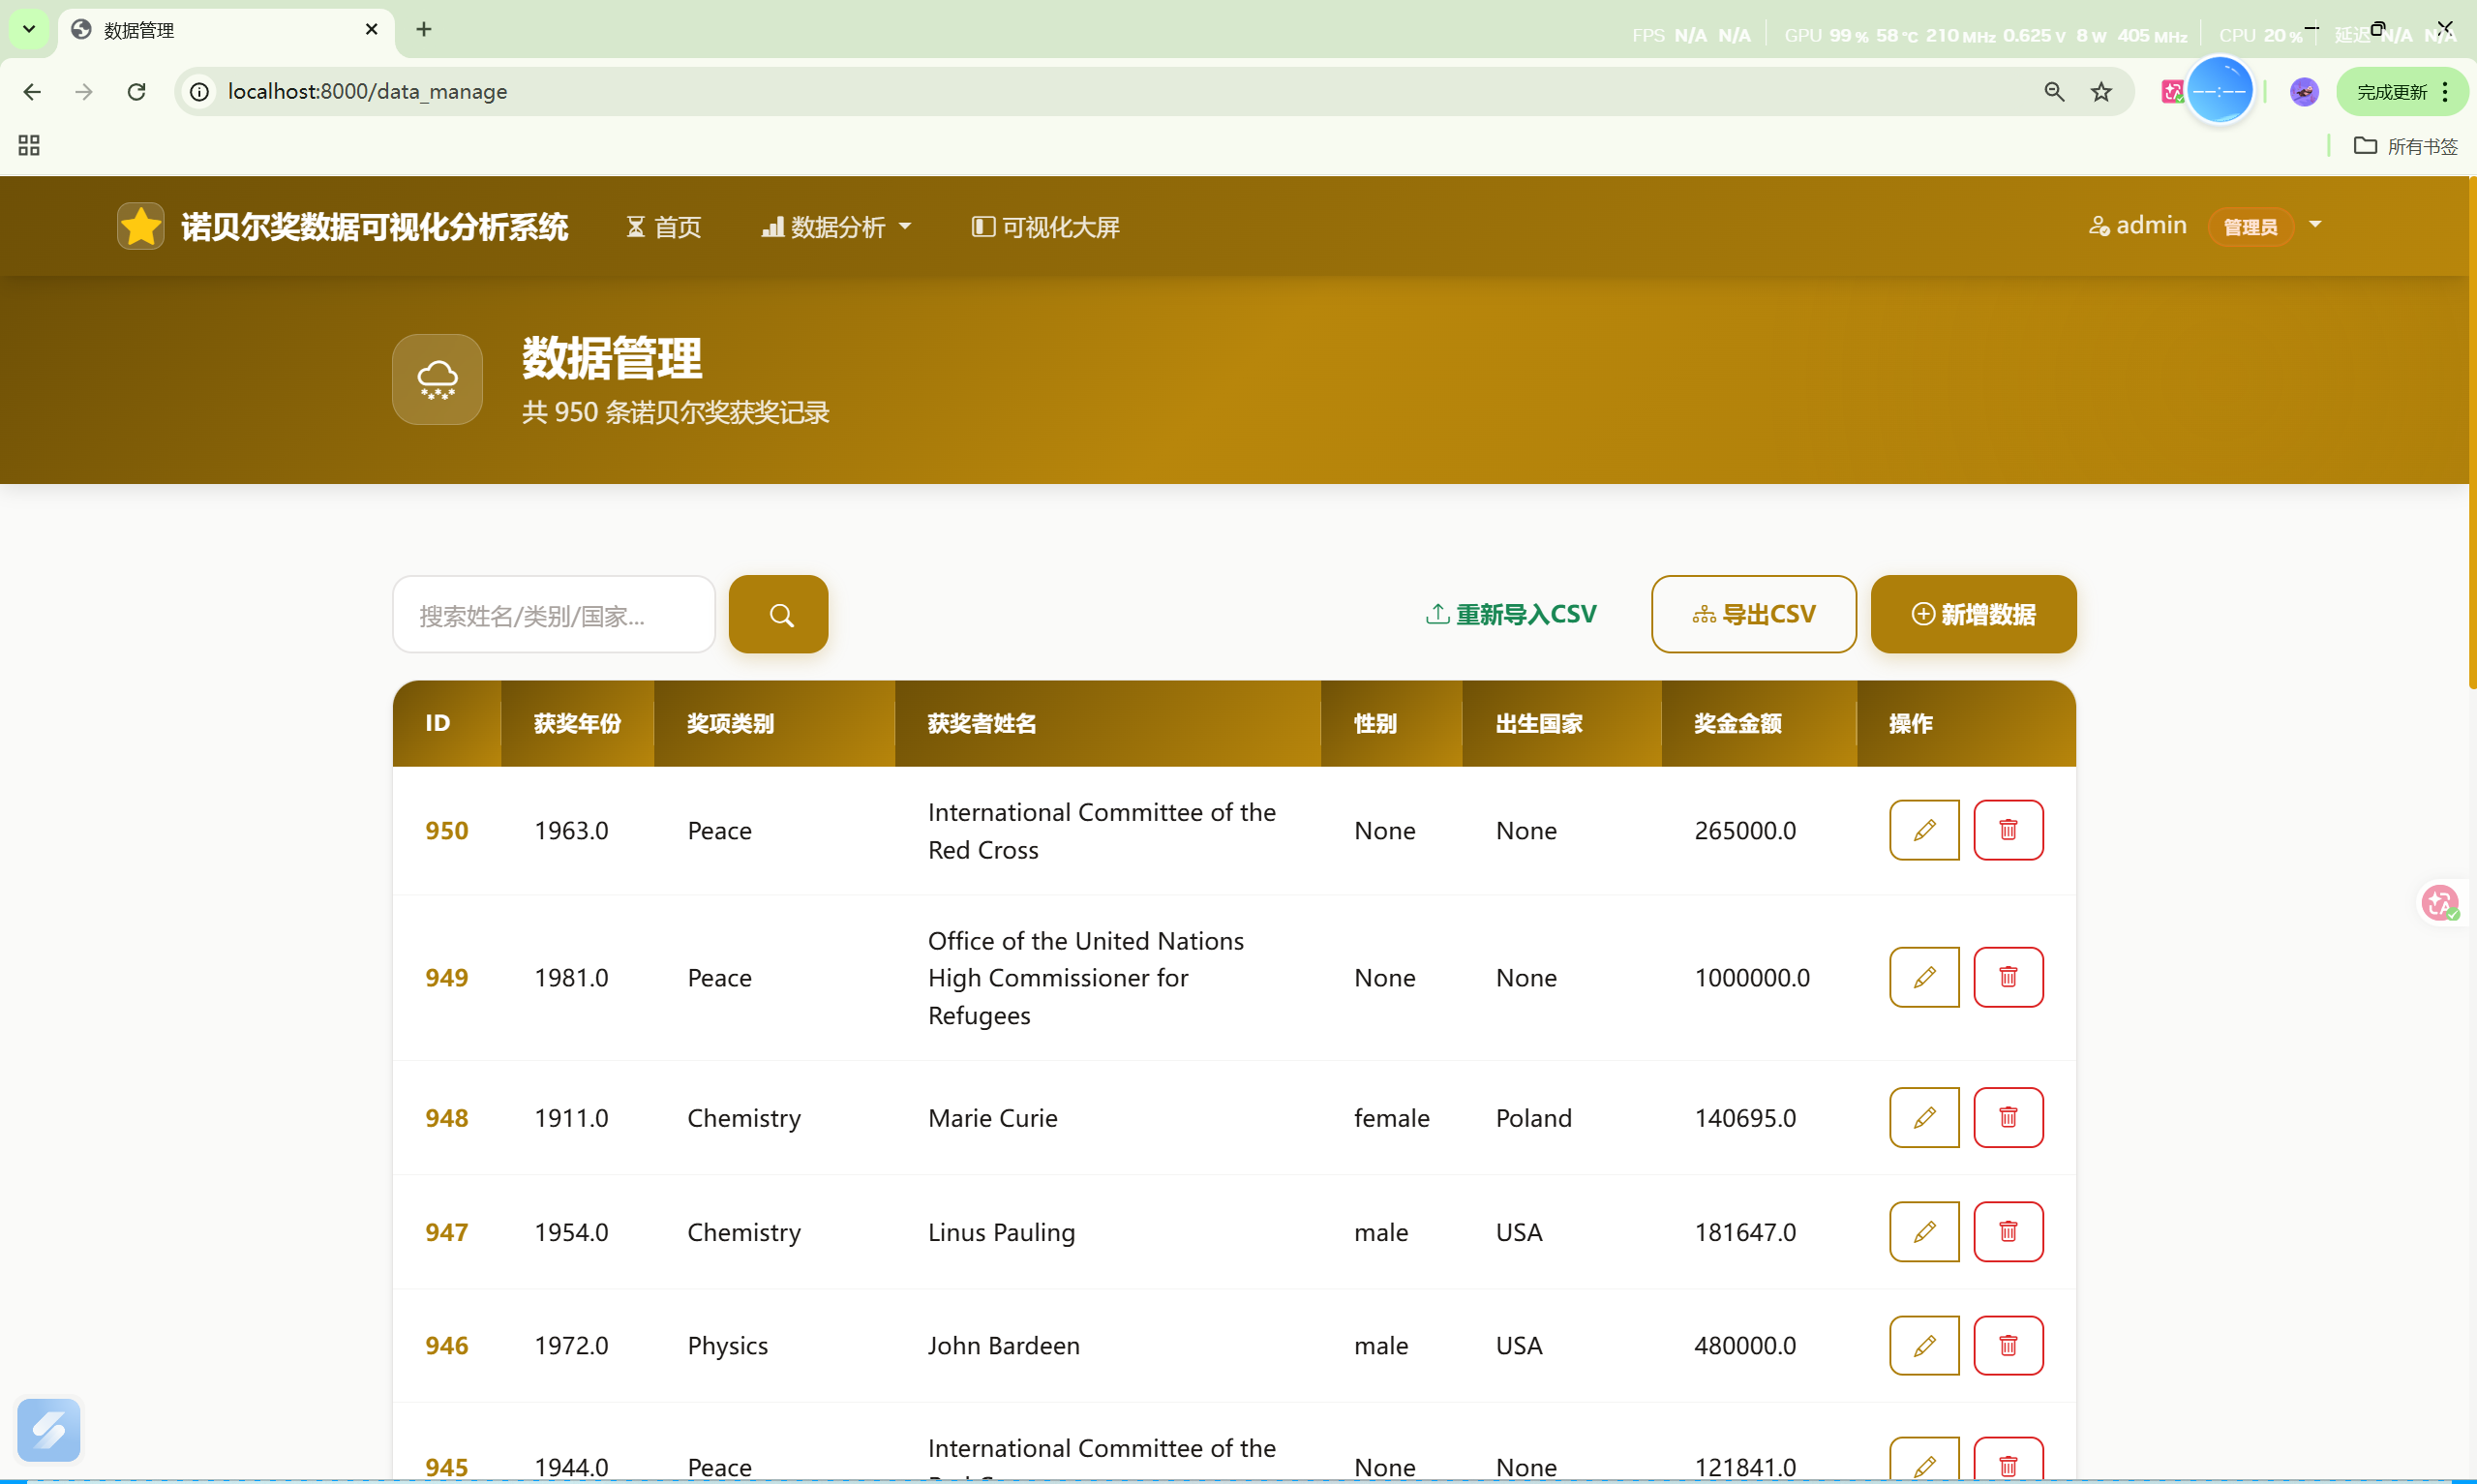Click the edit pencil for record 950
Image resolution: width=2477 pixels, height=1484 pixels.
1923,830
